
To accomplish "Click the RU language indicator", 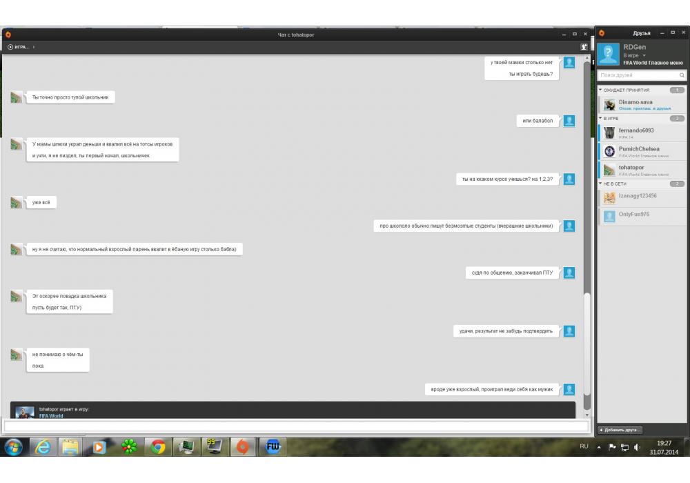I will [584, 446].
